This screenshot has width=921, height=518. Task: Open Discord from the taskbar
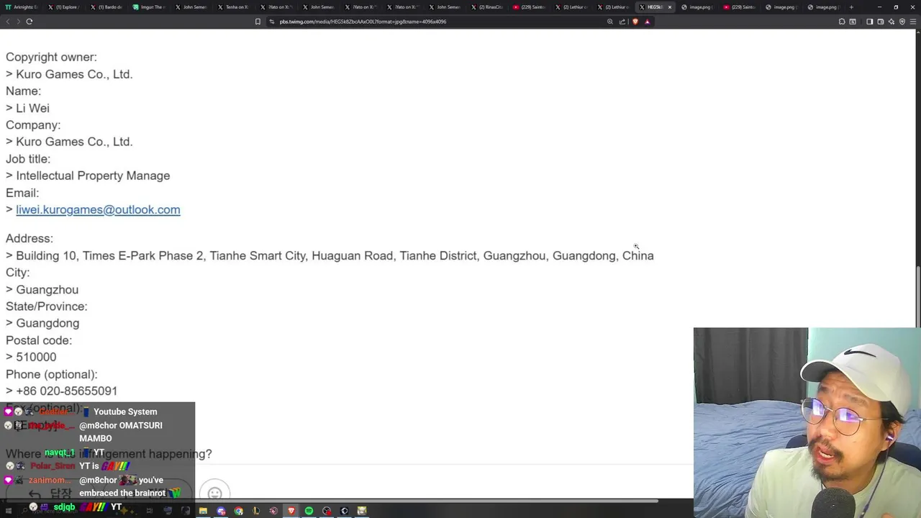[221, 511]
